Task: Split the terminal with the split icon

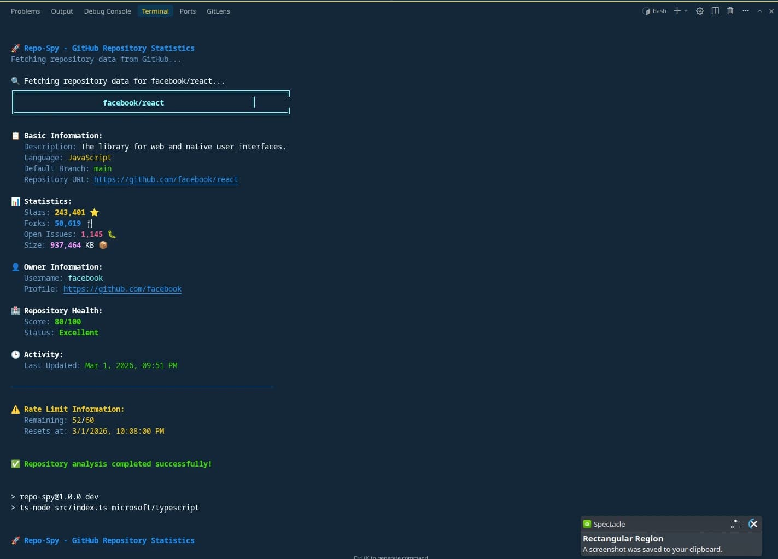Action: pos(715,11)
